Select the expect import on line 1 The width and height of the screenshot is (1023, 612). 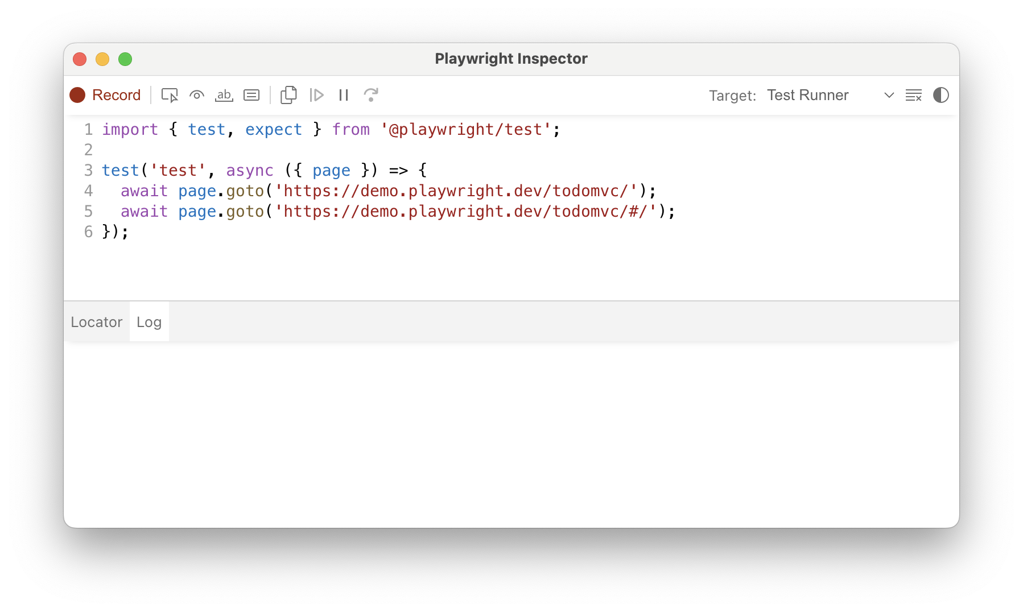pos(273,129)
